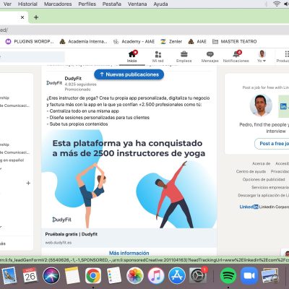Viewport: 289px width, 289px height.
Task: Open Opciones de publicidad footer link
Action: coord(264,179)
